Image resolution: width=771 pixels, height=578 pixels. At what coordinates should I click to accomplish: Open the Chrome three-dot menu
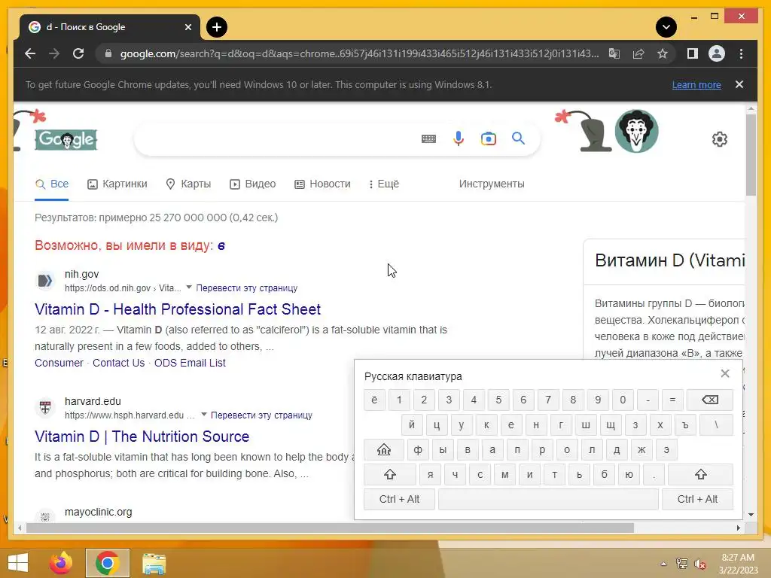[741, 53]
